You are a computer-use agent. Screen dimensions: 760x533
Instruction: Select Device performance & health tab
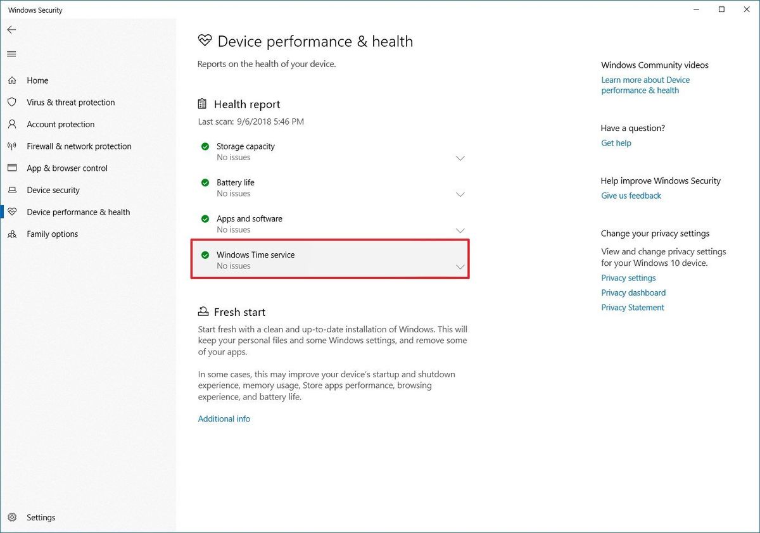coord(79,211)
